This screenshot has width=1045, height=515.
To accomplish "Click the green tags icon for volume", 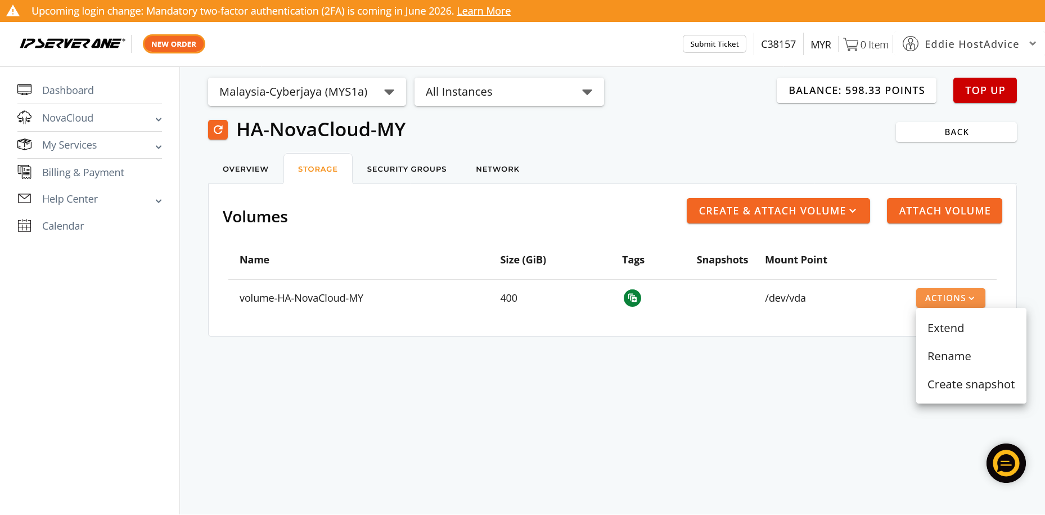I will [632, 298].
